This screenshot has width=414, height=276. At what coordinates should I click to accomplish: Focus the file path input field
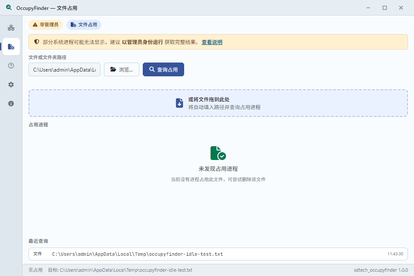click(x=64, y=69)
